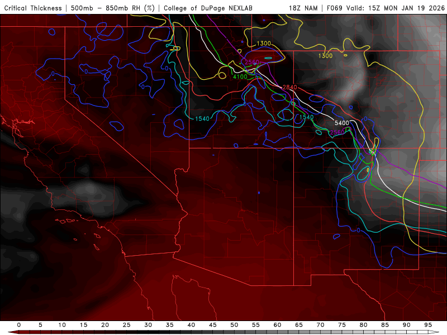Select the "30" value on the color scale
The height and width of the screenshot is (335, 447).
coord(148,325)
